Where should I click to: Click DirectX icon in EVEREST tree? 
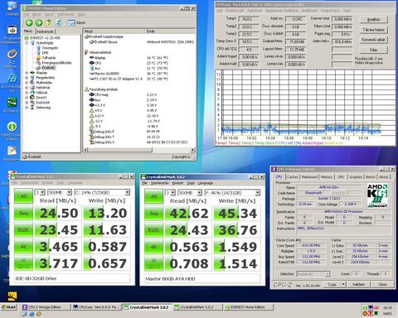coord(32,98)
